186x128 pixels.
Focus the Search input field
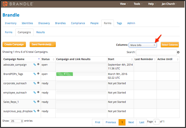tap(156, 53)
